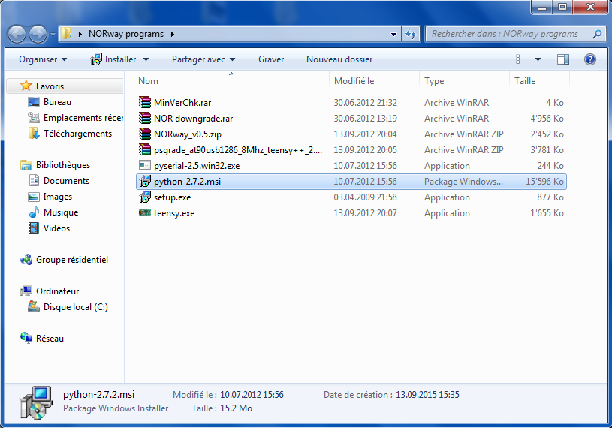Click the modified date 10.07.2012 15:56 in details pane
The image size is (612, 428).
pyautogui.click(x=252, y=395)
